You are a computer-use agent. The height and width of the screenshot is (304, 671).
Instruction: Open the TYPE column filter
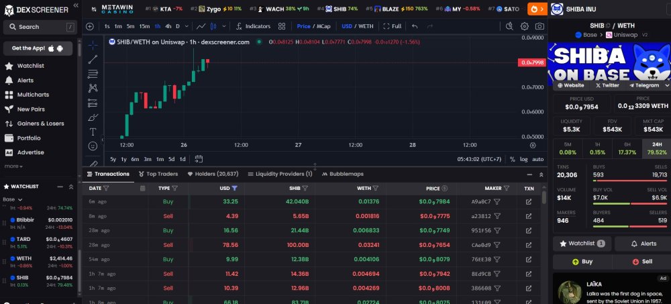point(174,189)
